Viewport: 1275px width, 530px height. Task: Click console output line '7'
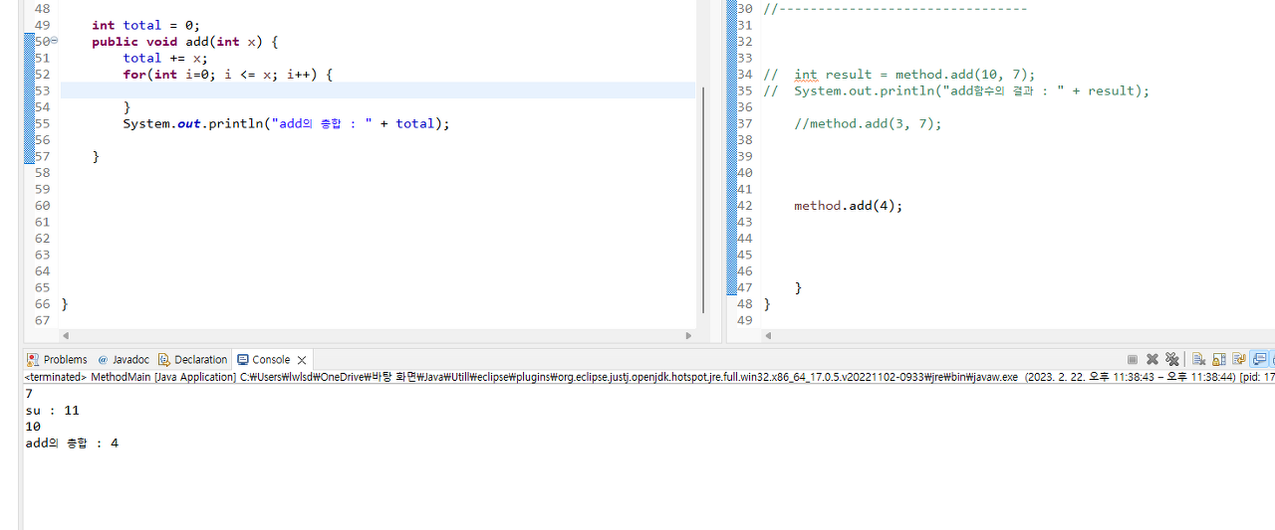tap(29, 394)
